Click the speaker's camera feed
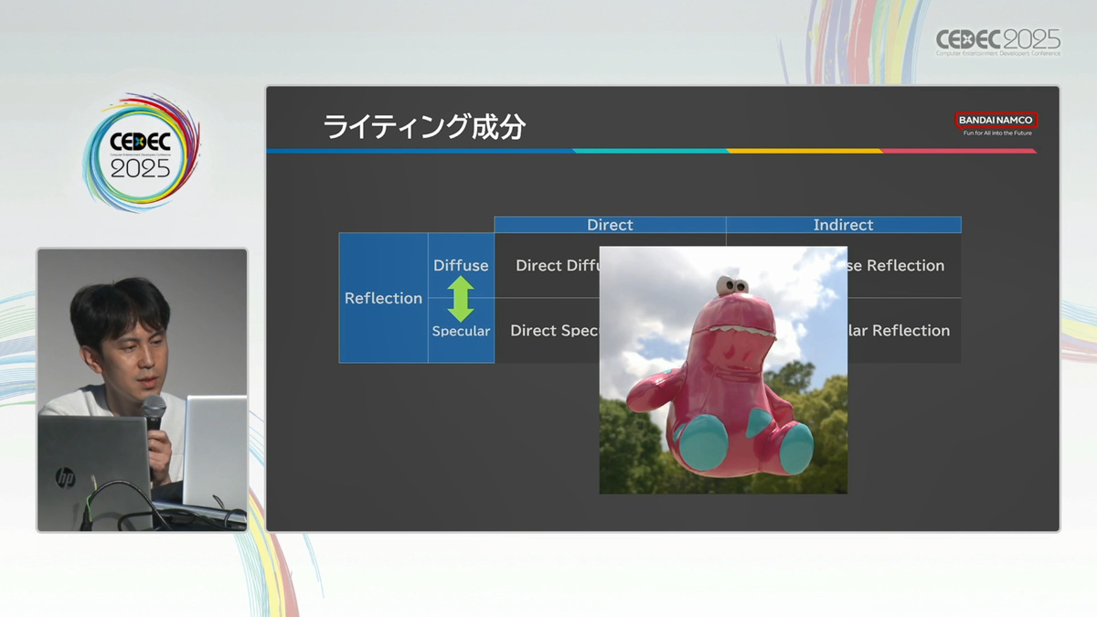The image size is (1097, 617). click(x=142, y=389)
